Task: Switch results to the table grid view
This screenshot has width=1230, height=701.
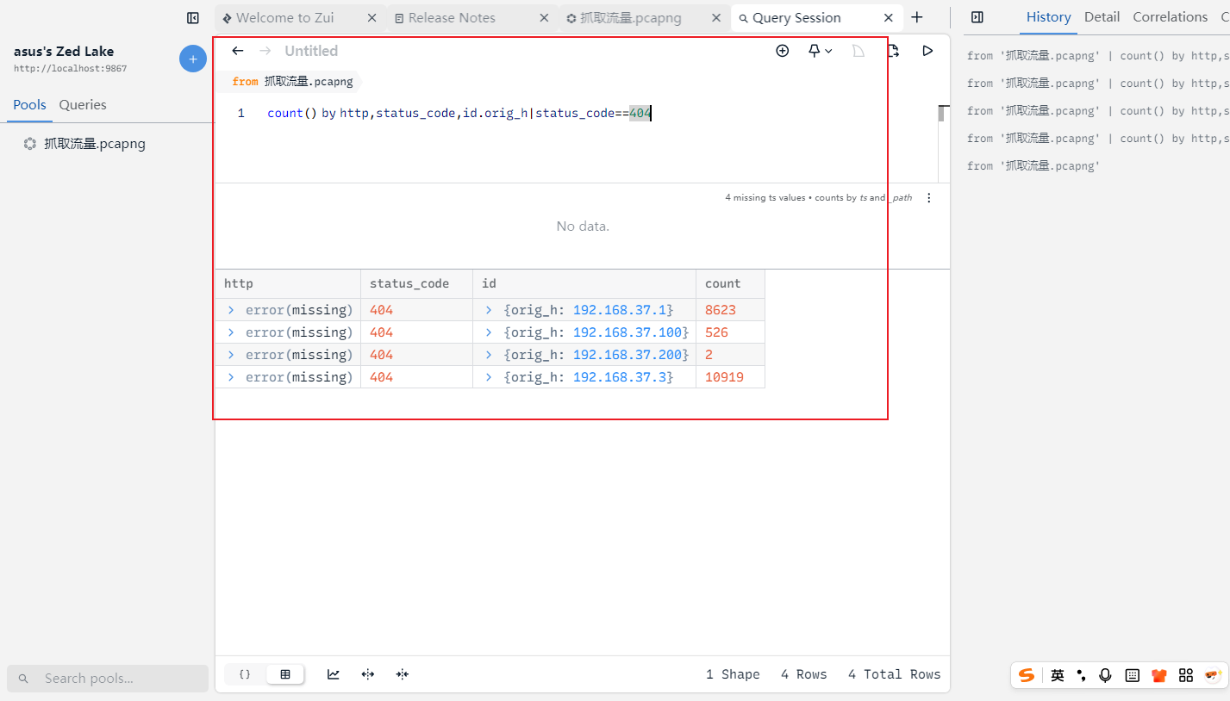Action: 285,674
